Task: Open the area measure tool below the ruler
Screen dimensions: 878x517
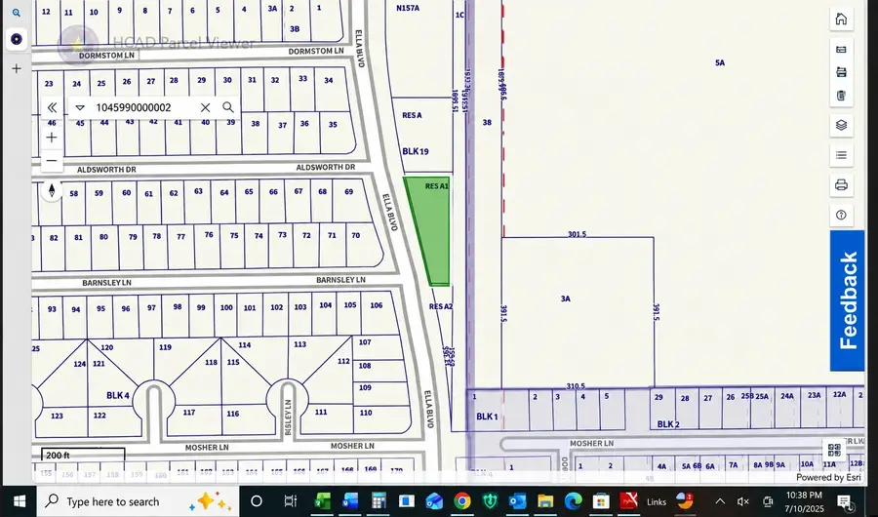Action: 841,71
